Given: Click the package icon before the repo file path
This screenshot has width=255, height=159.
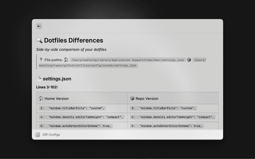Looking at the screenshot, I should click(189, 60).
